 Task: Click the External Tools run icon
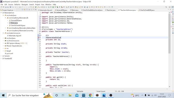point(62,7)
